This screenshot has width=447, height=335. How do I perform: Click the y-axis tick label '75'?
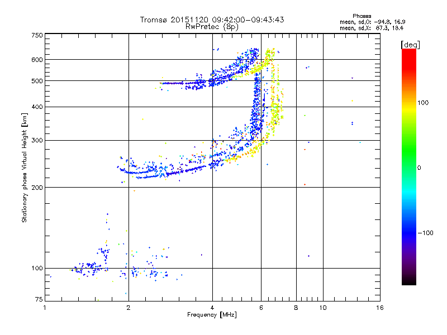[x=39, y=299]
